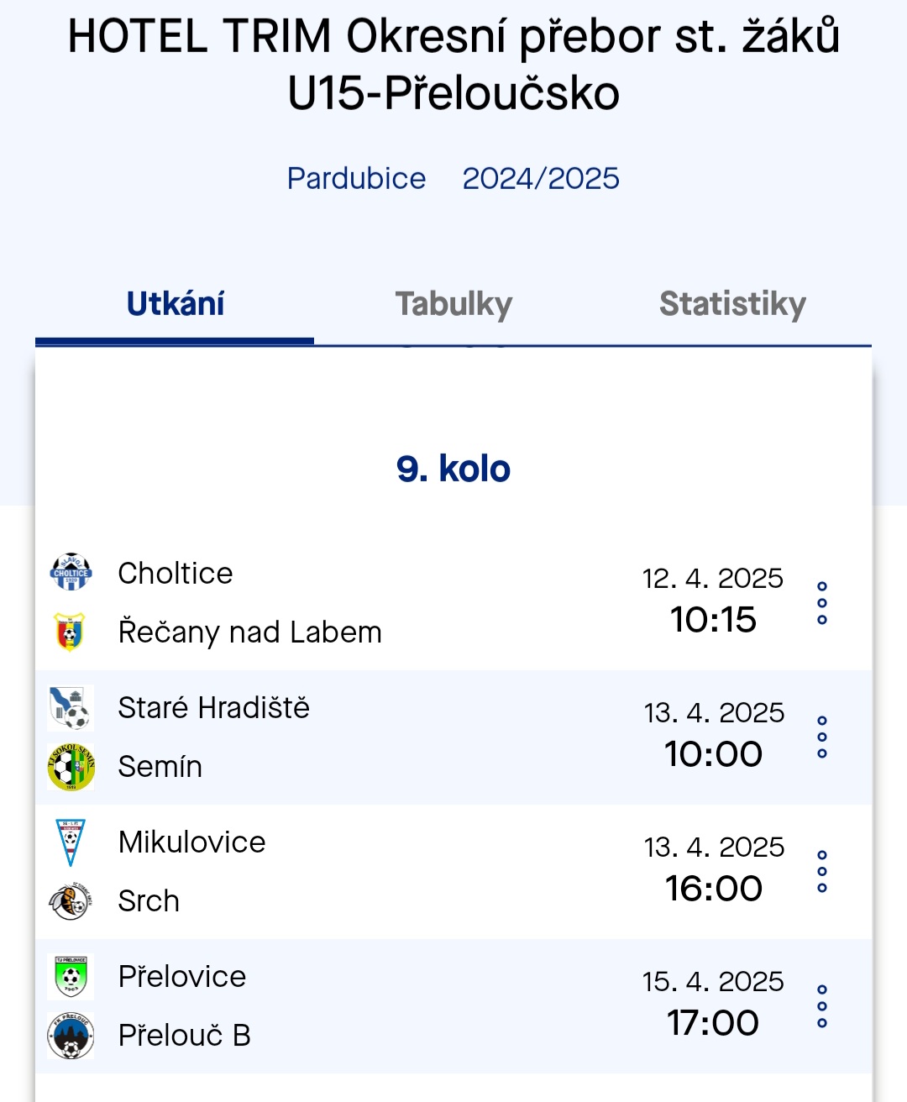
Task: Click the Choltice club logo
Action: [71, 573]
